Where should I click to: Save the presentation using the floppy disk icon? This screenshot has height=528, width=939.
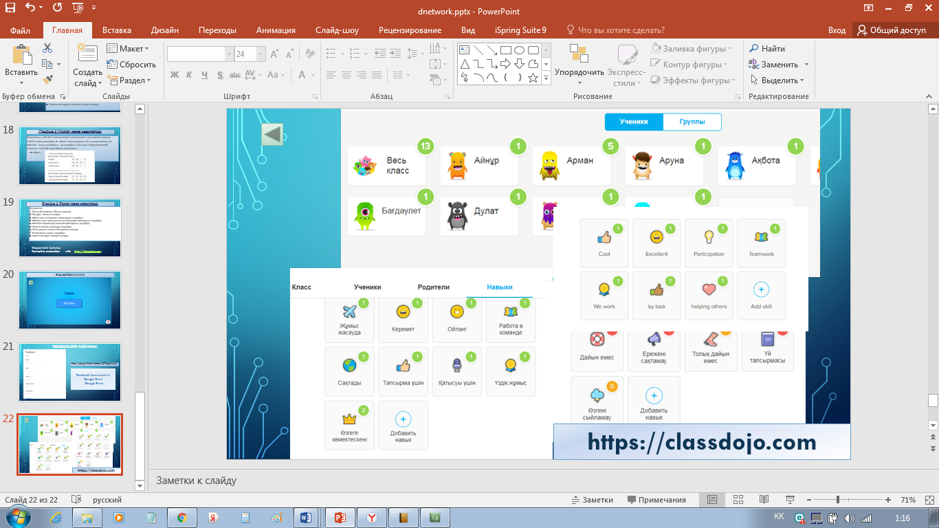(10, 9)
